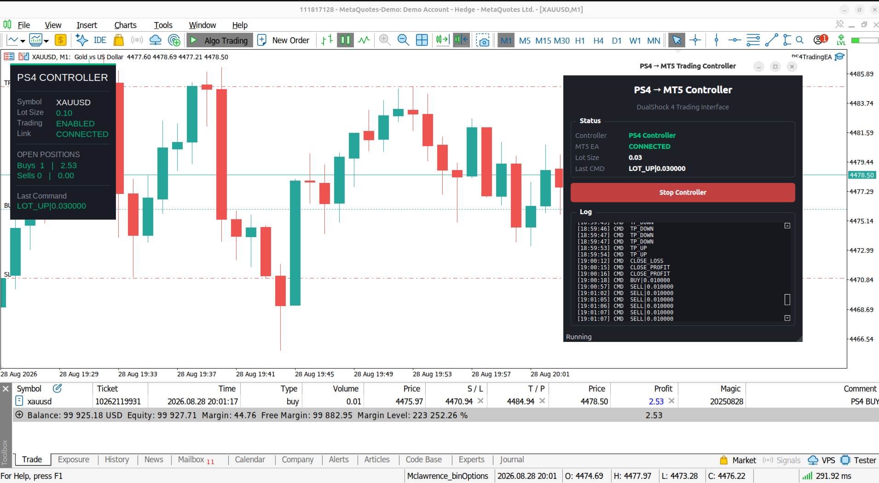Viewport: 879px width, 483px height.
Task: Select the cursor arrow tool
Action: click(x=677, y=40)
